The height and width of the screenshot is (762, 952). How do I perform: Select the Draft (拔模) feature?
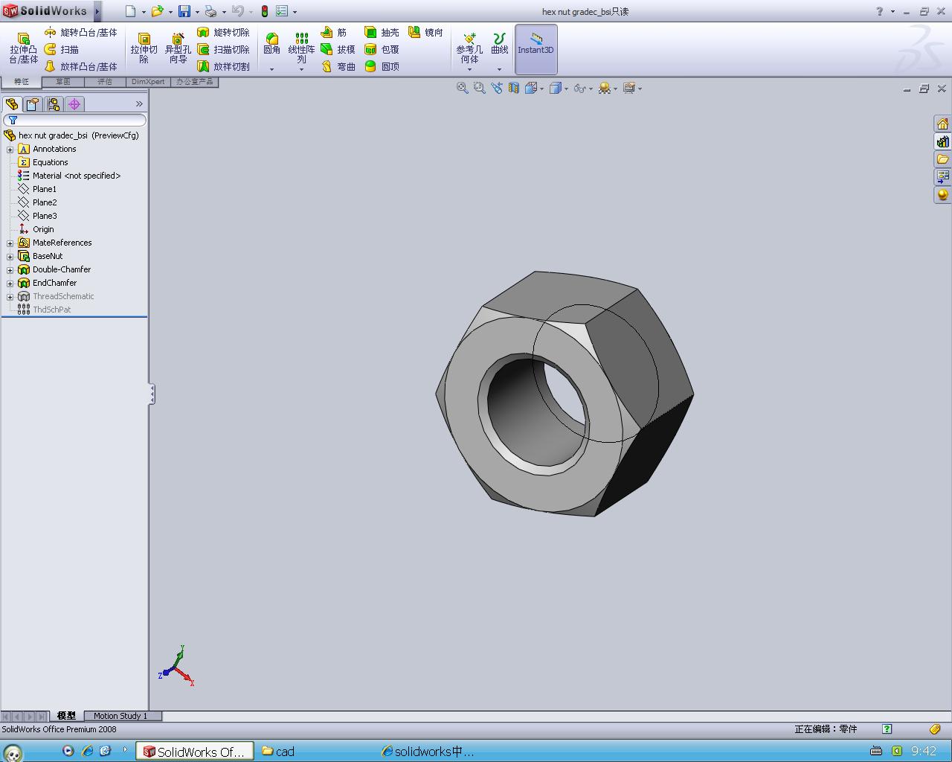[x=338, y=50]
